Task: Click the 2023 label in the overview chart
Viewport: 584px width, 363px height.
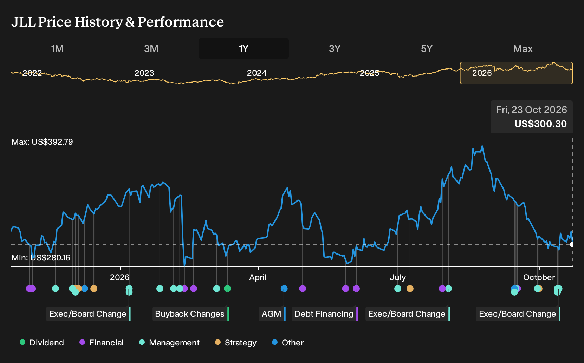Action: coord(144,73)
